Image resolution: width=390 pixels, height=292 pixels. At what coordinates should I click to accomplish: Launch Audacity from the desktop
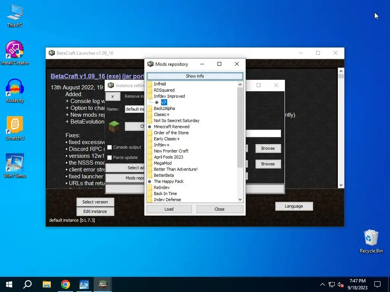[15, 90]
